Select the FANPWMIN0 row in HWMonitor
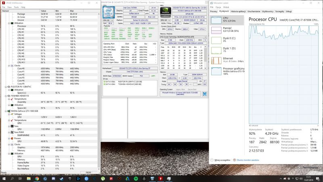This screenshot has width=323, height=182. tap(49, 135)
